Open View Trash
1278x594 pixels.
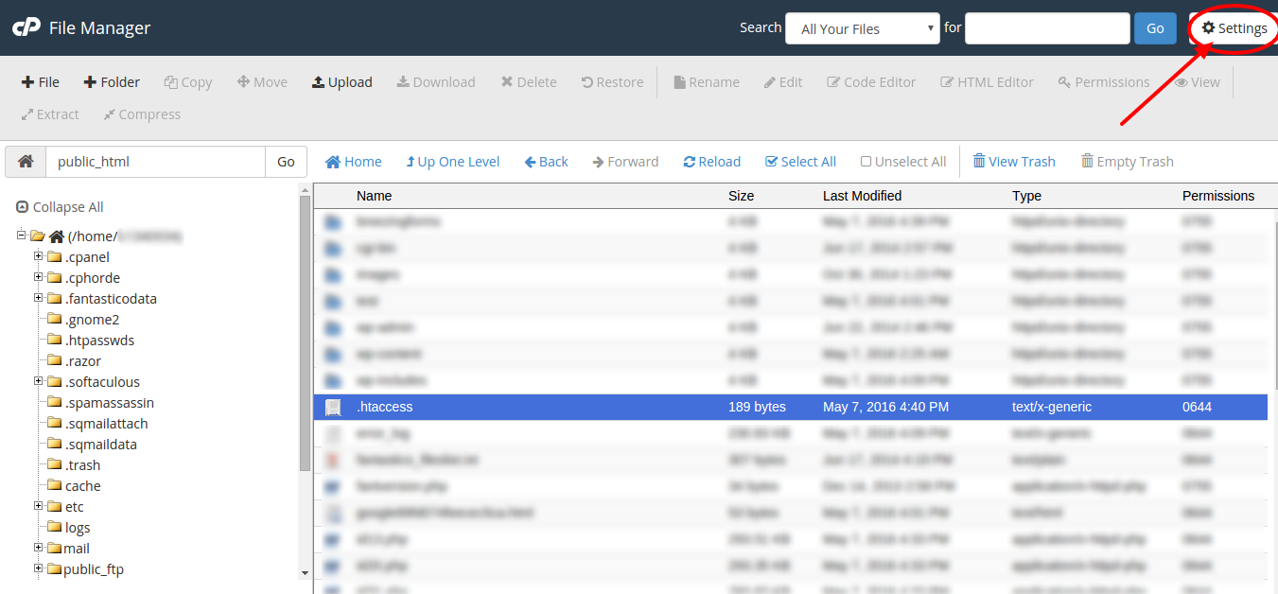tap(1013, 161)
